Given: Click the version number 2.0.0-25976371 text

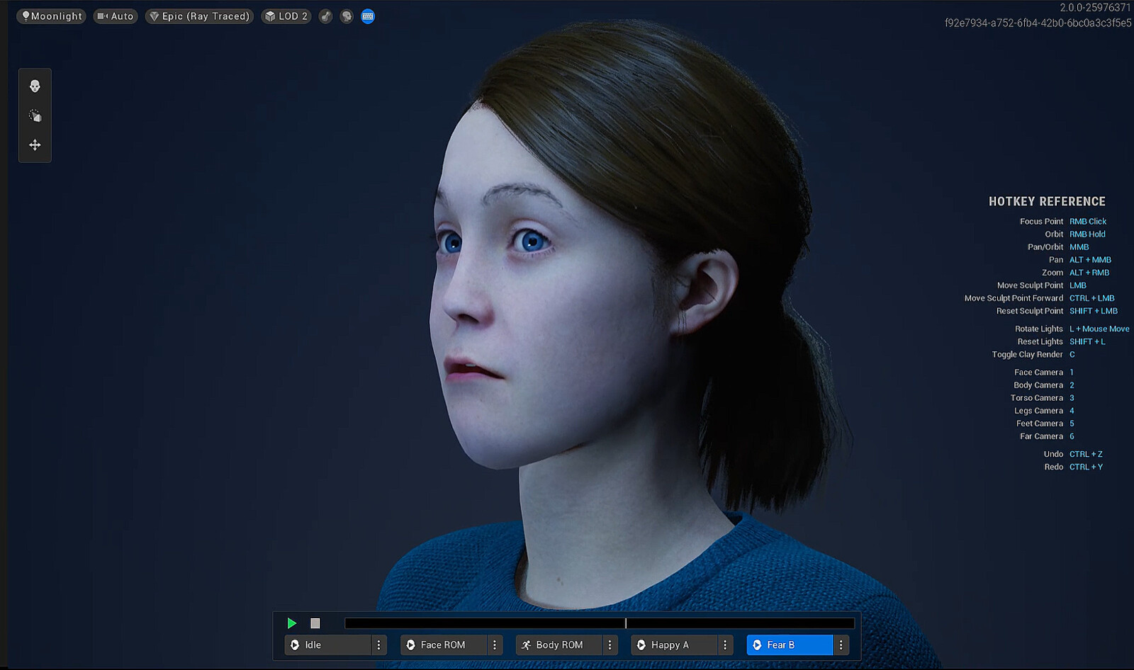Looking at the screenshot, I should pyautogui.click(x=1095, y=8).
